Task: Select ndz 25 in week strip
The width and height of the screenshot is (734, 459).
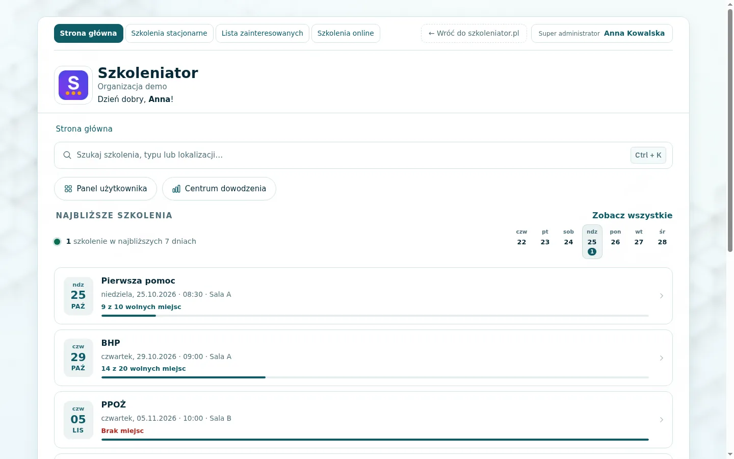Action: (592, 241)
